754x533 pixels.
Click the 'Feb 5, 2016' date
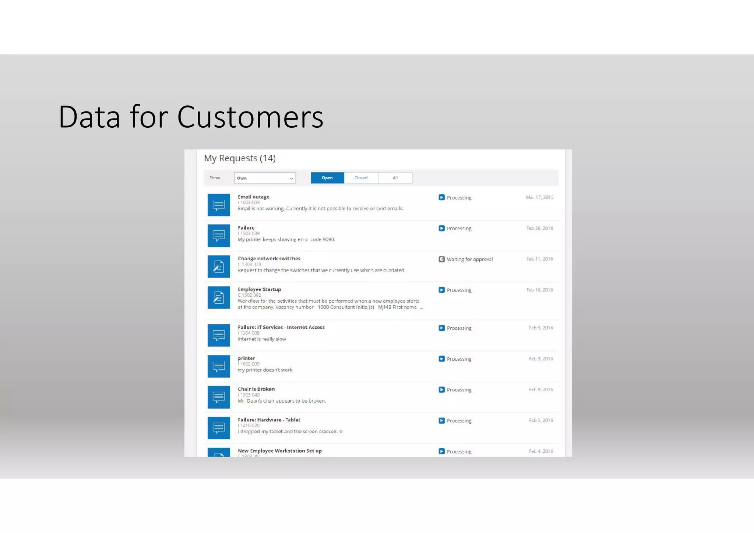coord(541,420)
